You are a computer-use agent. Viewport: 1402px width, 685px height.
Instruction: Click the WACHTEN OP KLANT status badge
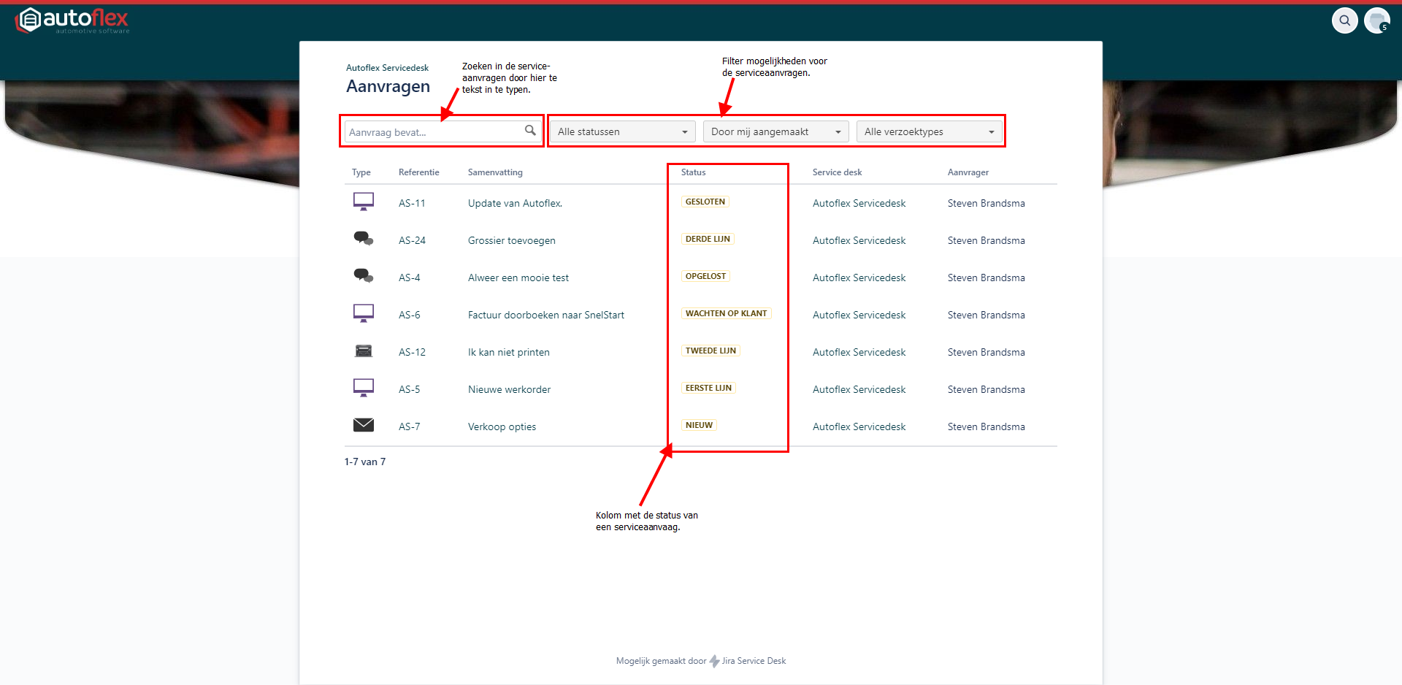click(726, 314)
